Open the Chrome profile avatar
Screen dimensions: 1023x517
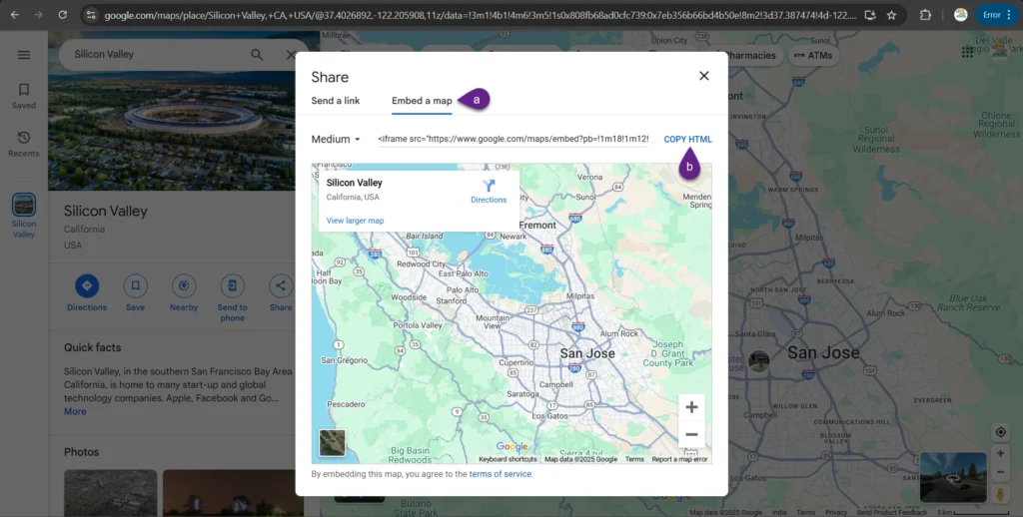pos(960,14)
